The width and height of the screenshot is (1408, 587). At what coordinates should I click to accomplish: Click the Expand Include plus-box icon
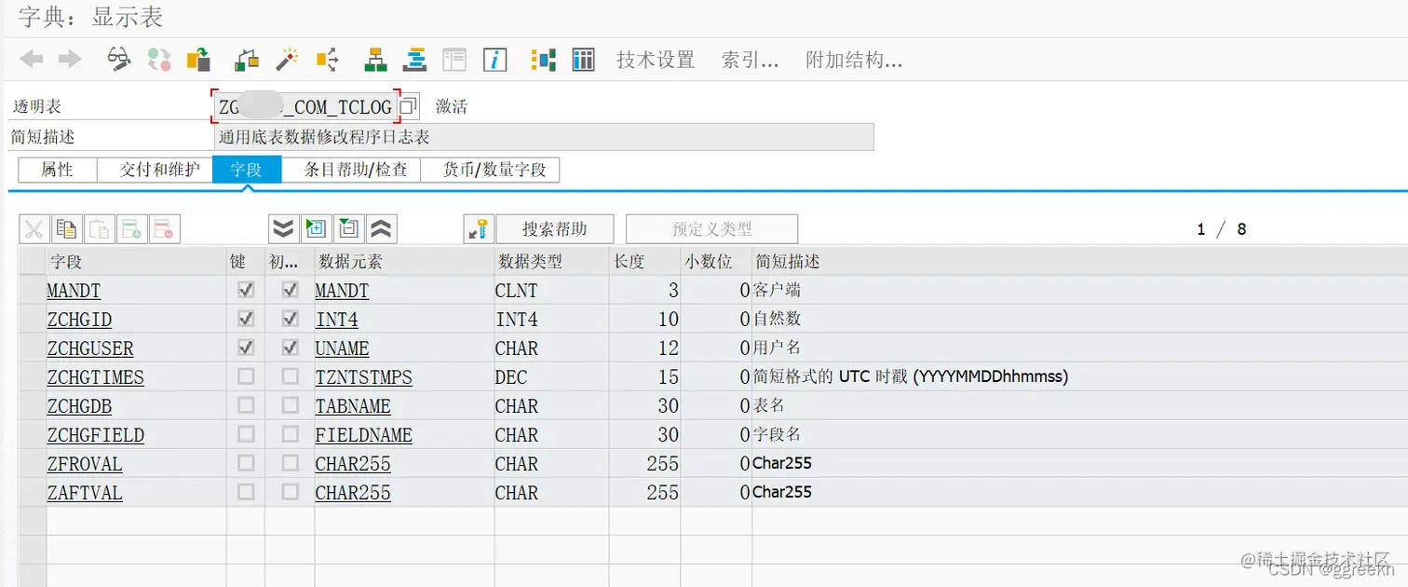[x=317, y=228]
